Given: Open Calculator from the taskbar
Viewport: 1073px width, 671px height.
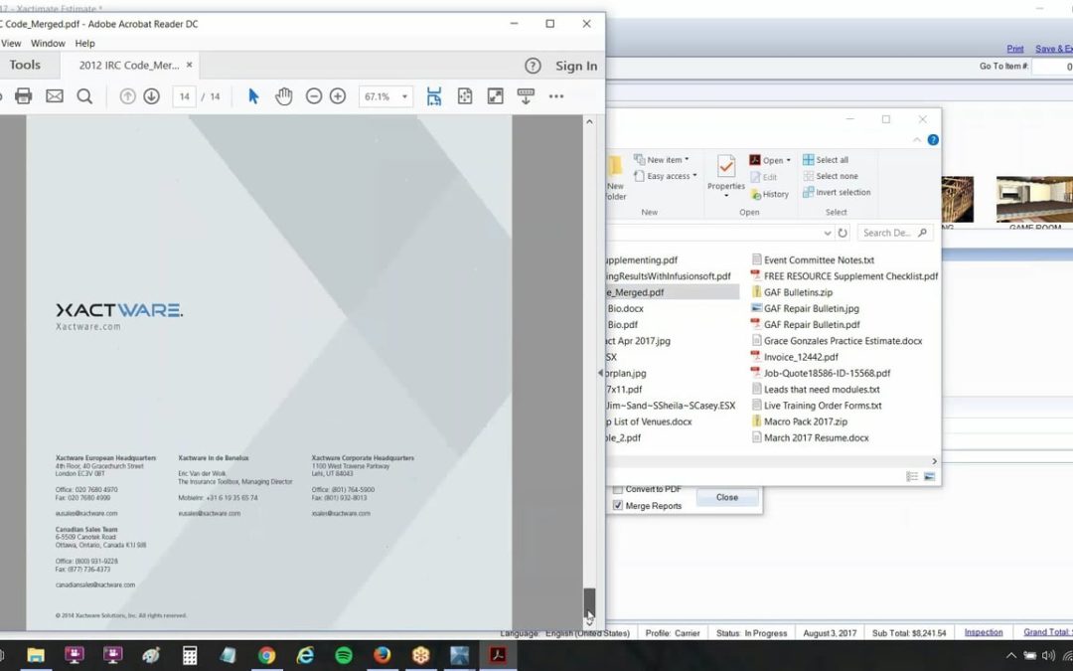Looking at the screenshot, I should coord(190,655).
